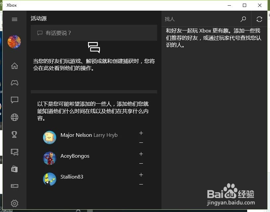The image size is (270, 212).
Task: Select the Stallion83 name text
Action: [x=72, y=177]
